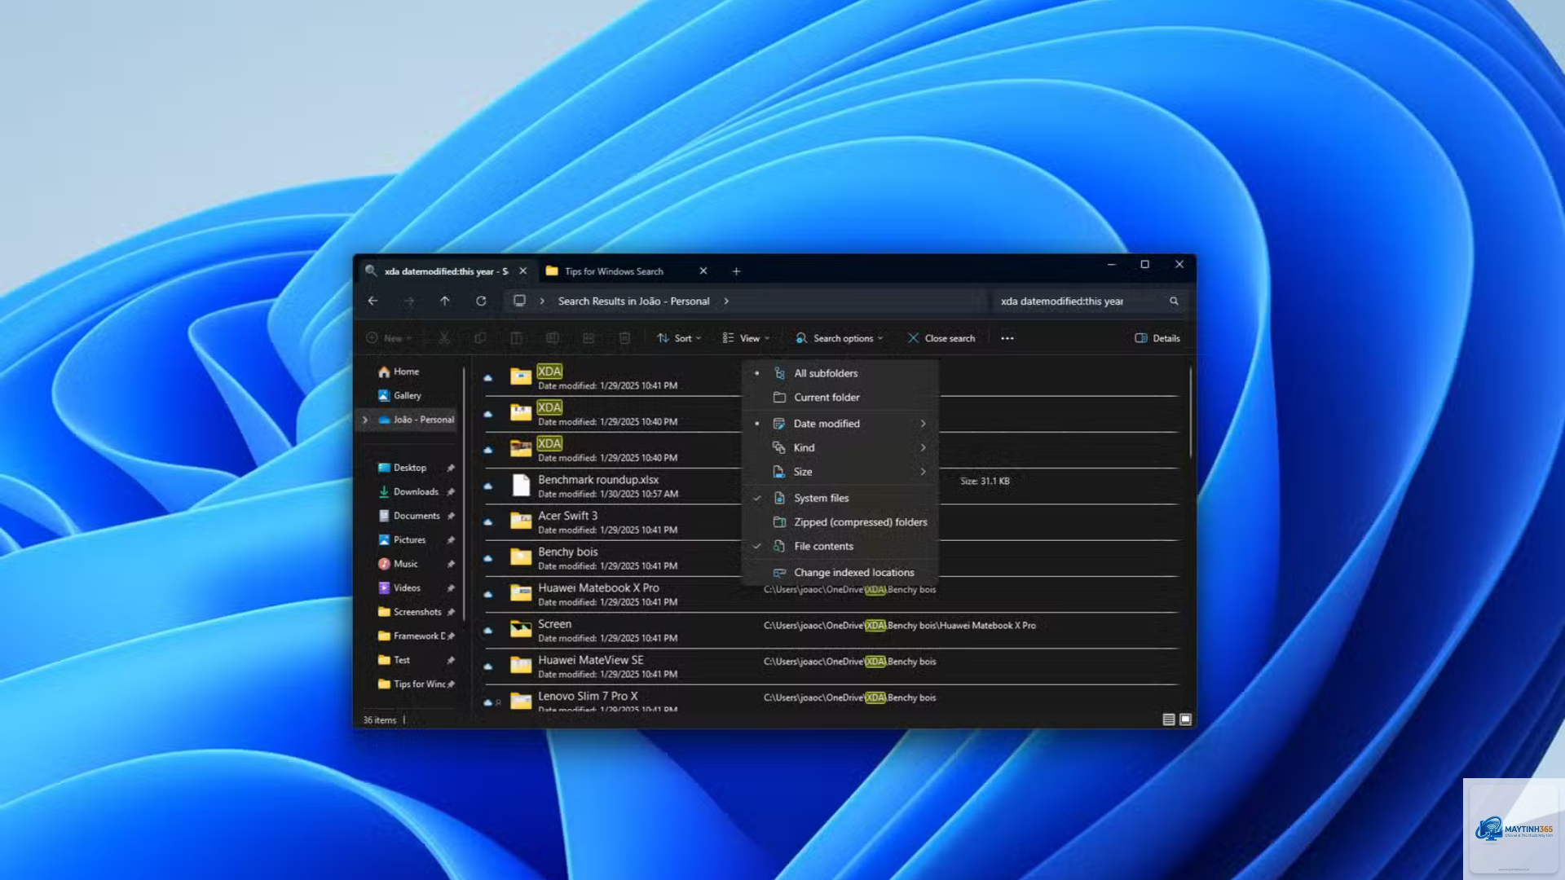Open Change indexed locations
Image resolution: width=1565 pixels, height=880 pixels.
(x=840, y=573)
